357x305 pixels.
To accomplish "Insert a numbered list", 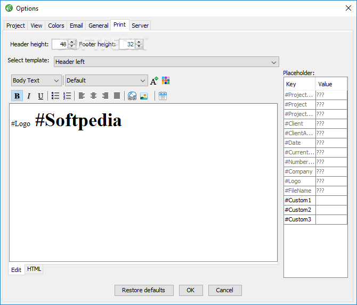I will click(67, 96).
